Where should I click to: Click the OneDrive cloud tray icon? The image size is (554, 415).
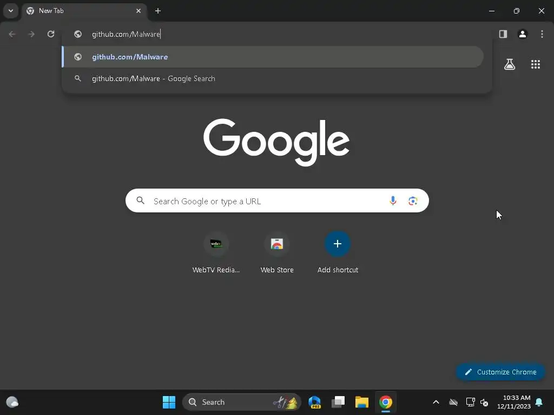click(453, 402)
